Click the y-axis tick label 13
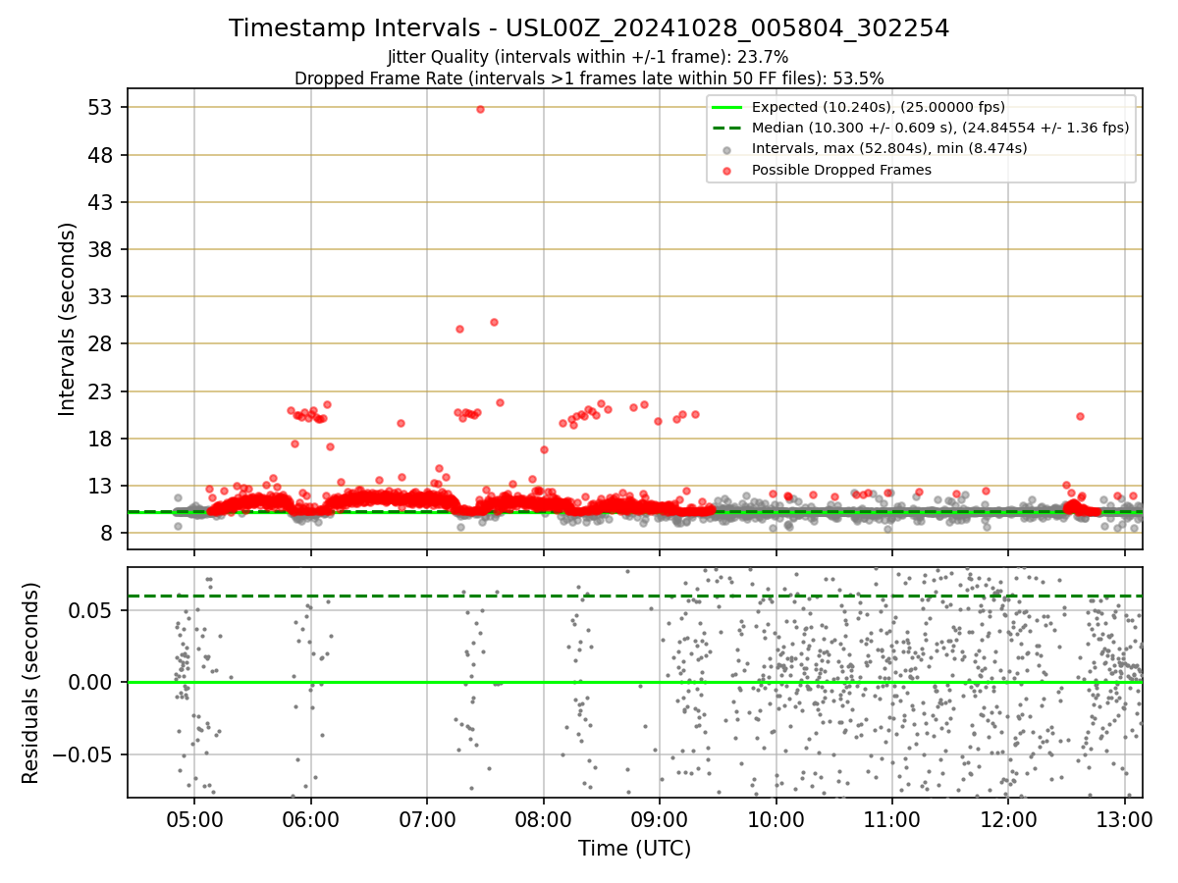Image resolution: width=1178 pixels, height=883 pixels. [x=102, y=486]
